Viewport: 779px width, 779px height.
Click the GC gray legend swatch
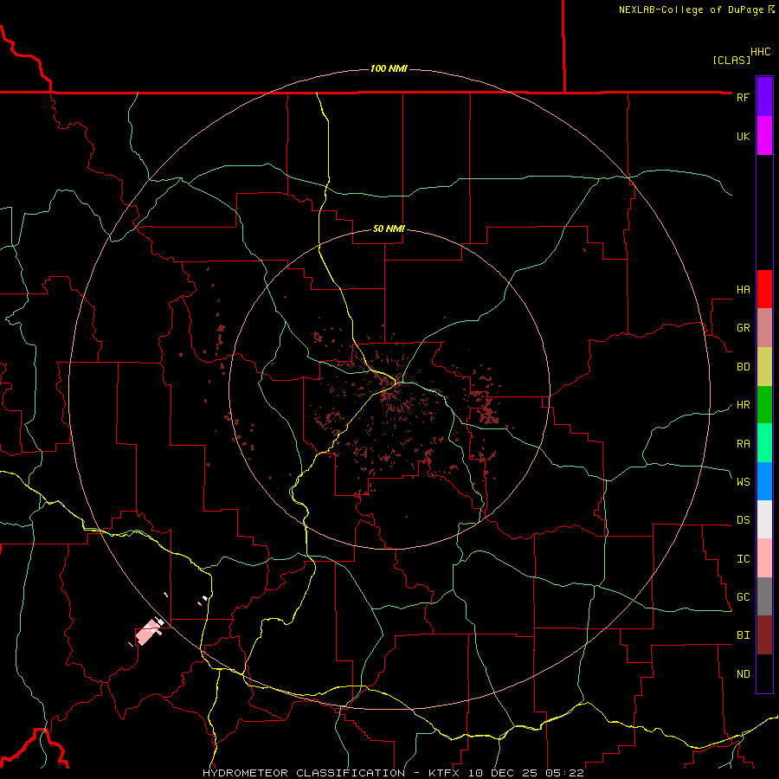pyautogui.click(x=764, y=596)
